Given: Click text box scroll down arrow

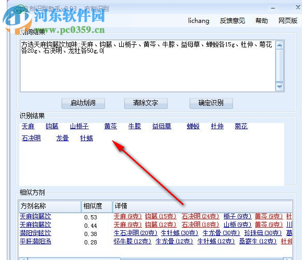Looking at the screenshot, I should click(280, 86).
